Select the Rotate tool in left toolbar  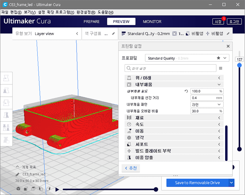(6, 103)
